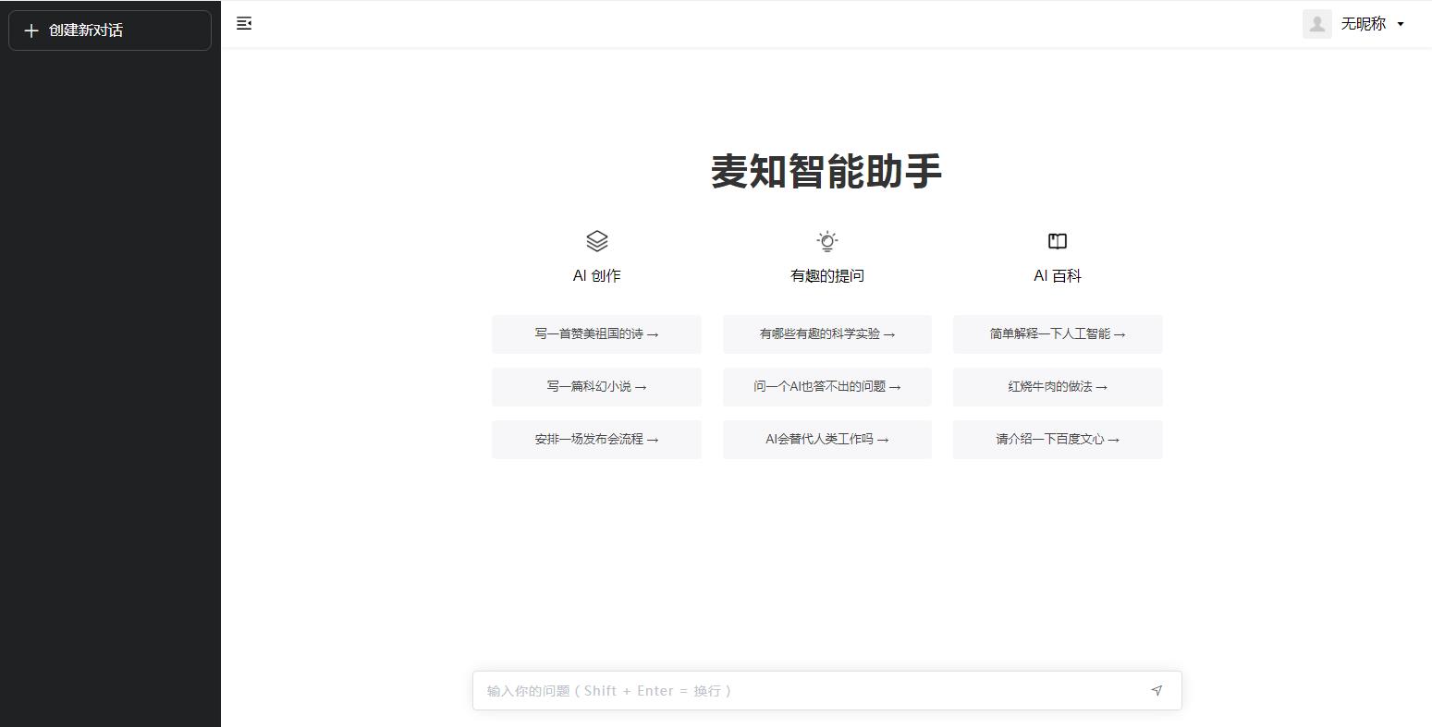1432x727 pixels.
Task: Open the AI会替代人类工作吗 question
Action: click(x=826, y=439)
